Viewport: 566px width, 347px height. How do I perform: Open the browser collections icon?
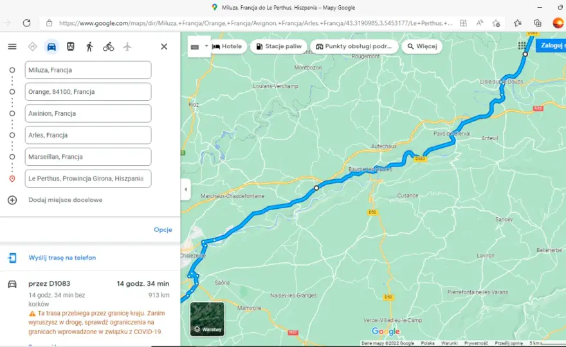[x=538, y=23]
